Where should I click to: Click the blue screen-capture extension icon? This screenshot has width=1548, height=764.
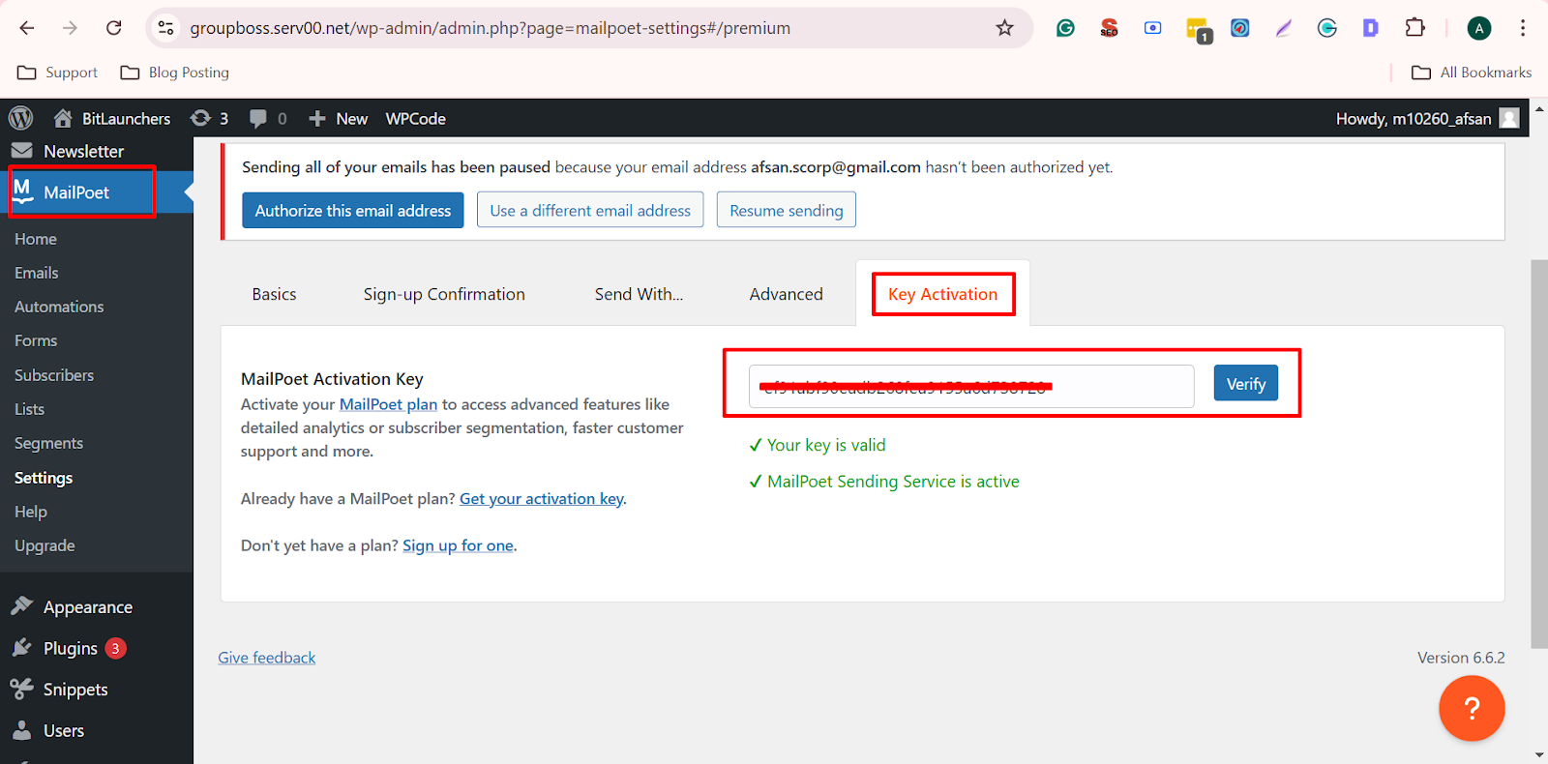click(x=1152, y=28)
